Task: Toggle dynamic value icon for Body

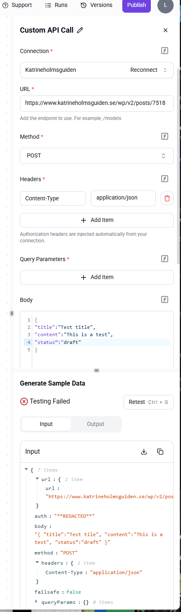Action: pos(165,299)
